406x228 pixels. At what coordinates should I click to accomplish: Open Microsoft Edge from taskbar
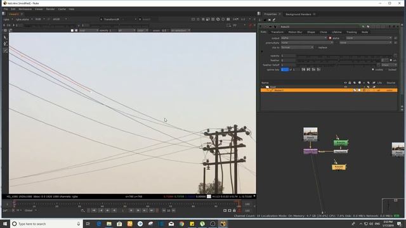(x=99, y=224)
